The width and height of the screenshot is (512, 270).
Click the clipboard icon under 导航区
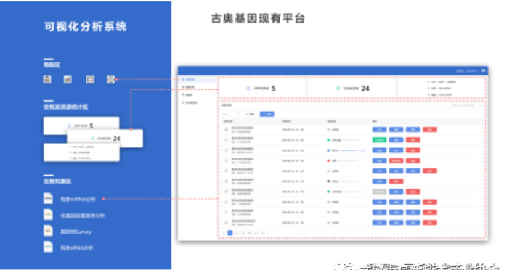click(47, 80)
